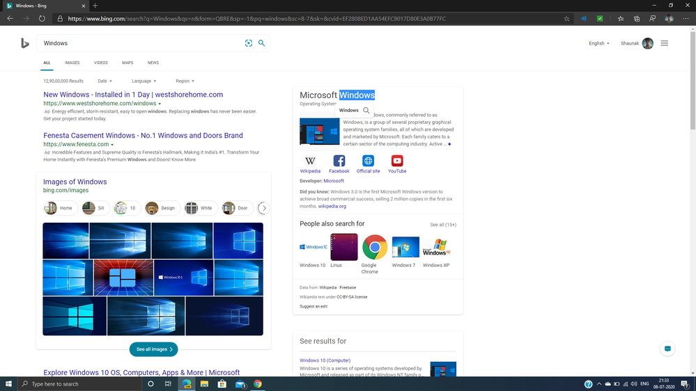This screenshot has height=391, width=696.
Task: Open Explore Windows 10 OS Microsoft result
Action: 141,372
